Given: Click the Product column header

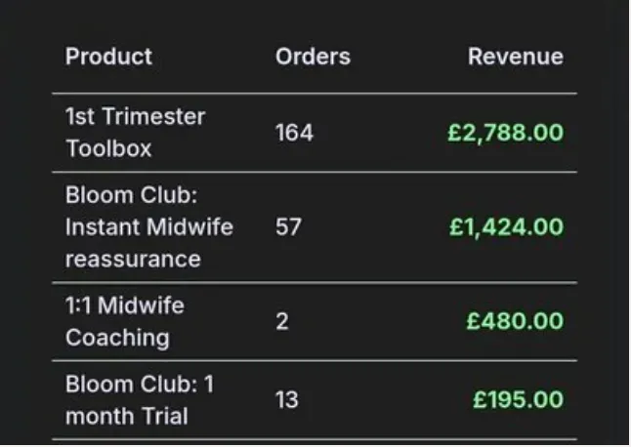Looking at the screenshot, I should click(x=108, y=57).
